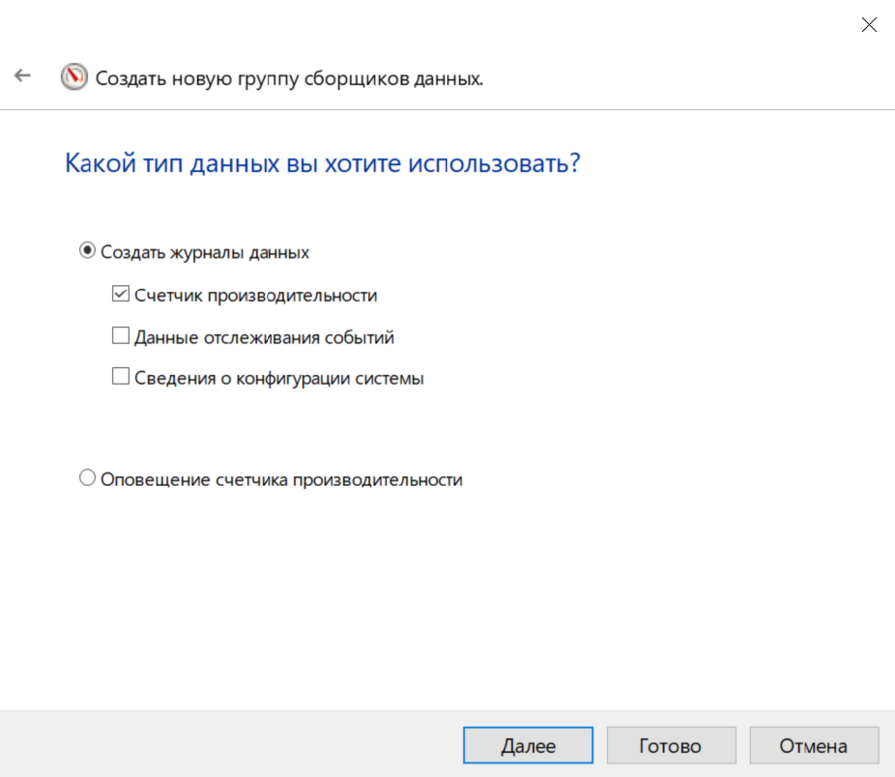Click the 'Создать журналы данных' label text
Viewport: 895px width, 777px height.
click(x=206, y=253)
